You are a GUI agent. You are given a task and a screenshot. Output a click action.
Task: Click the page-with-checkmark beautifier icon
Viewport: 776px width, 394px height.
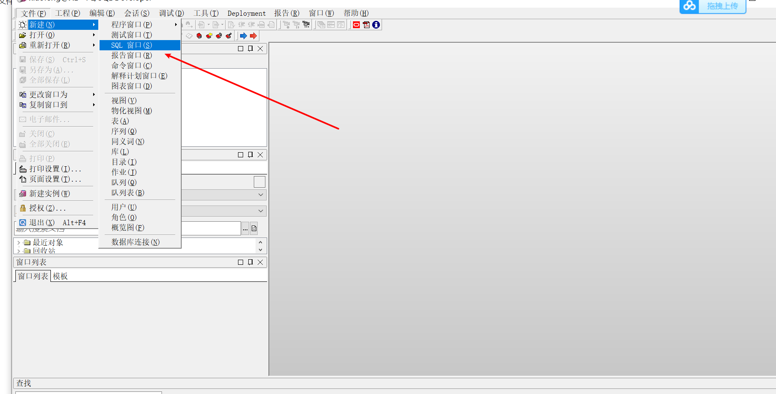pyautogui.click(x=231, y=25)
